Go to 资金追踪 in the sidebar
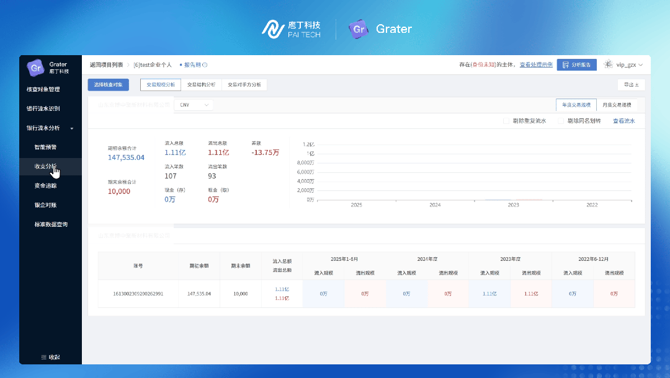 46,185
